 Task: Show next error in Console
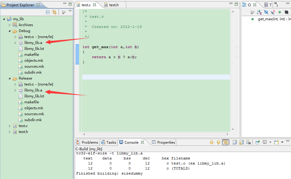click(211, 142)
